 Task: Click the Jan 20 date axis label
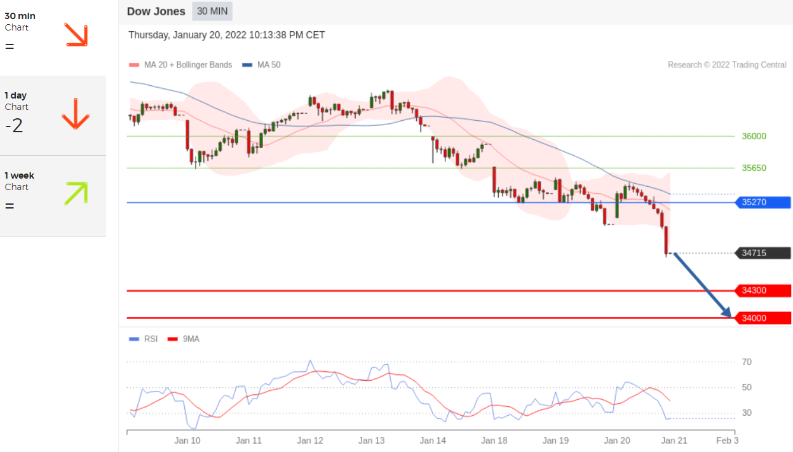617,440
